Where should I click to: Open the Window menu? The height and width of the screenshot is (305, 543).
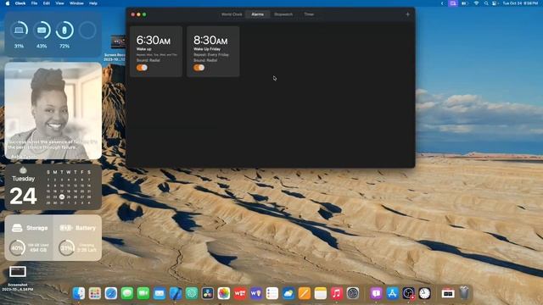pos(76,3)
